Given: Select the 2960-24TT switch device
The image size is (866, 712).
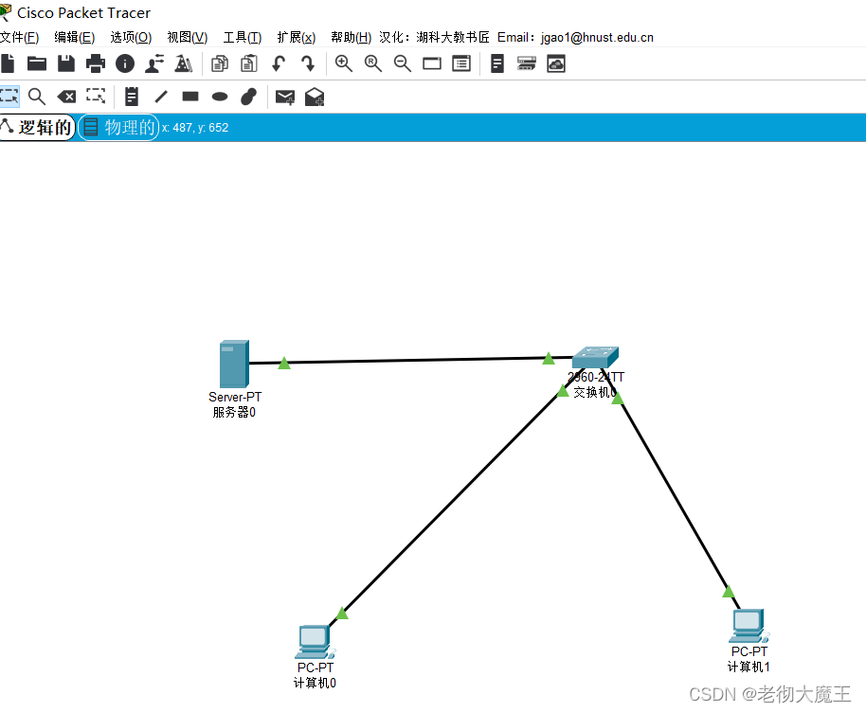Looking at the screenshot, I should (x=595, y=358).
